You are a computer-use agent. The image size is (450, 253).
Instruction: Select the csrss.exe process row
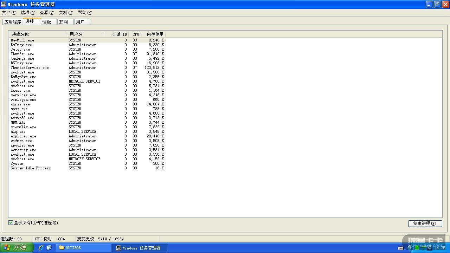(87, 104)
